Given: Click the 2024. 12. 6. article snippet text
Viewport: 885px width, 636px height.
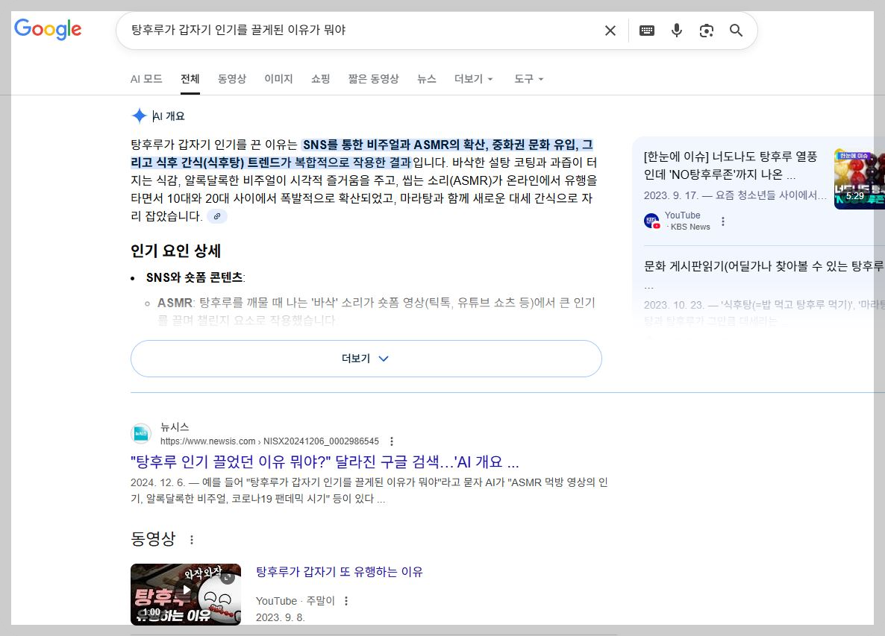Looking at the screenshot, I should pyautogui.click(x=369, y=491).
